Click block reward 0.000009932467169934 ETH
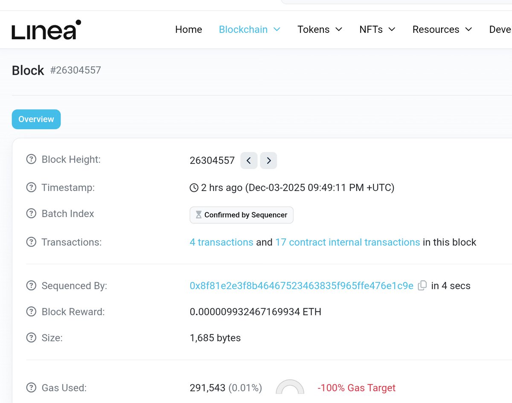Viewport: 512px width, 403px height. pos(256,312)
